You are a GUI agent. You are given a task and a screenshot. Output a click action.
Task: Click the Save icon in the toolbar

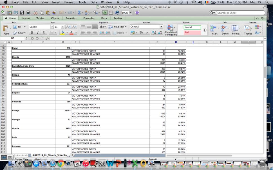coord(22,13)
